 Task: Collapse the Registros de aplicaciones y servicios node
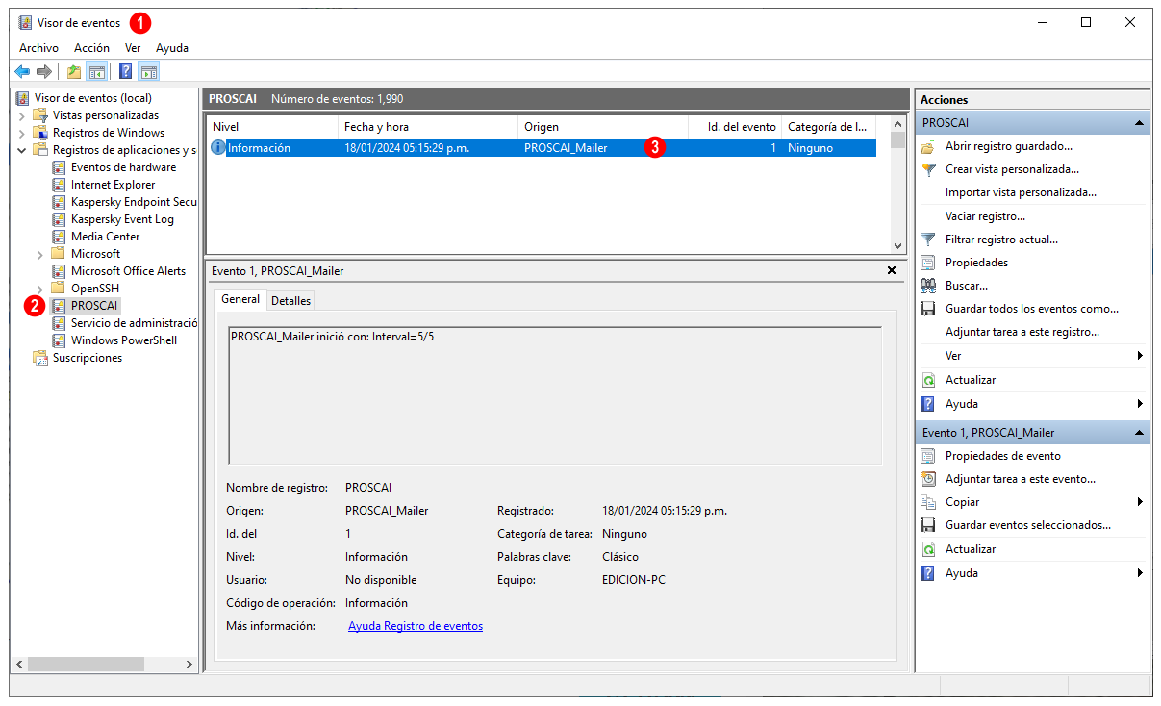(22, 150)
